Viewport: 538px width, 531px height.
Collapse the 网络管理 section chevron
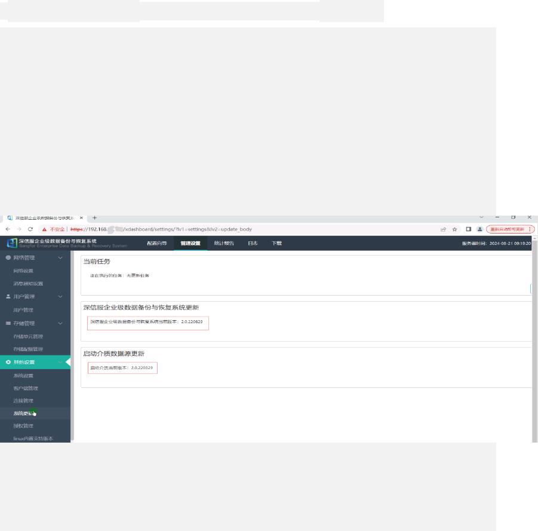(60, 257)
